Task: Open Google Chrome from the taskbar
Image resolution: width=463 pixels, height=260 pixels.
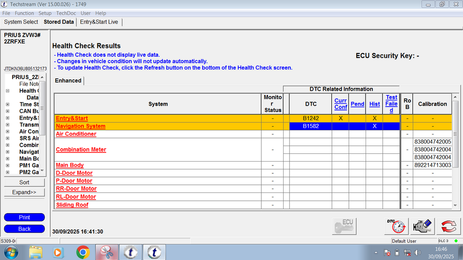Action: (82, 252)
